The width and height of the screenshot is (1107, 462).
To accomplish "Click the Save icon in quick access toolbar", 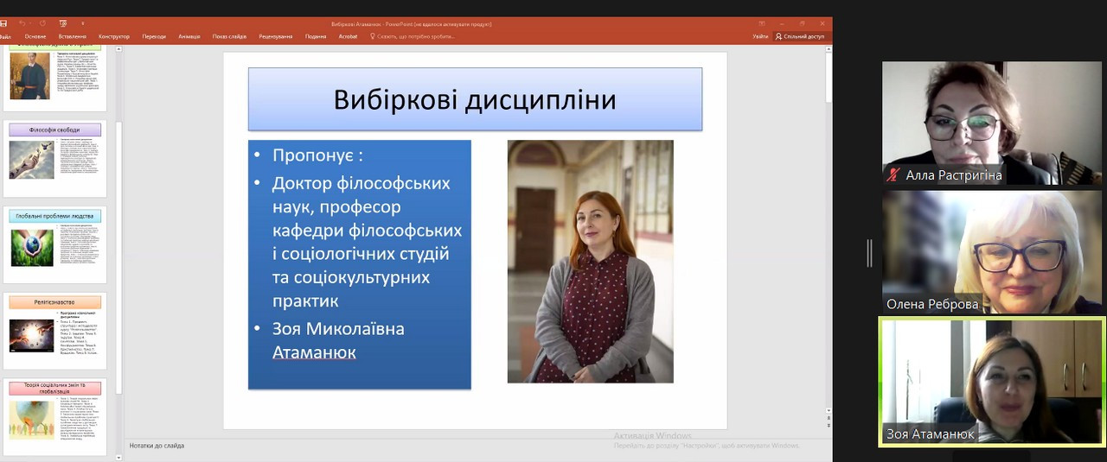I will point(3,23).
